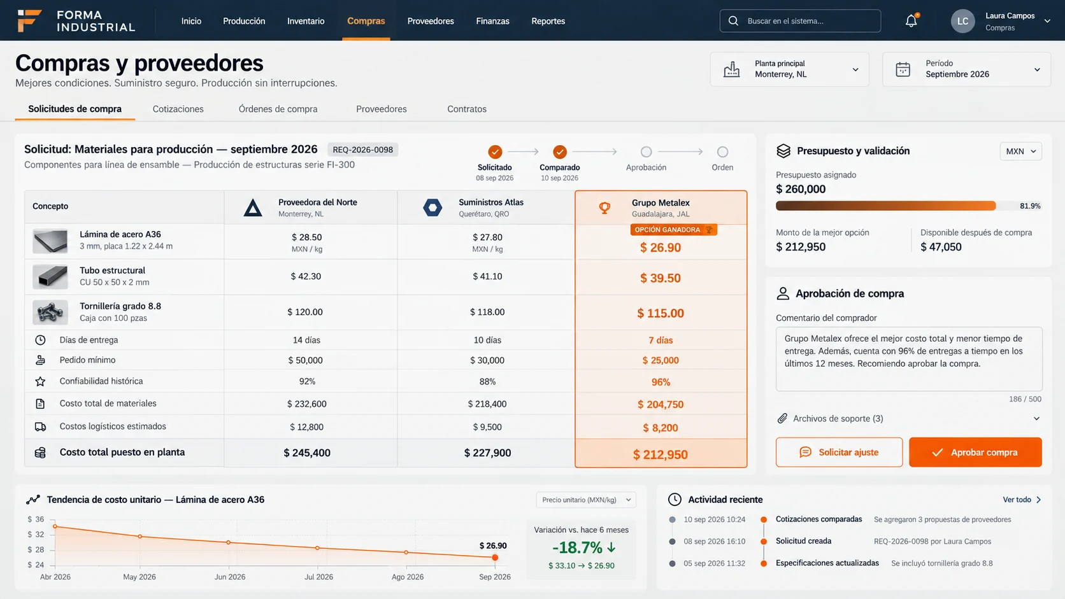Click the Comentario del comprador text box
Image resolution: width=1065 pixels, height=599 pixels.
pos(909,358)
